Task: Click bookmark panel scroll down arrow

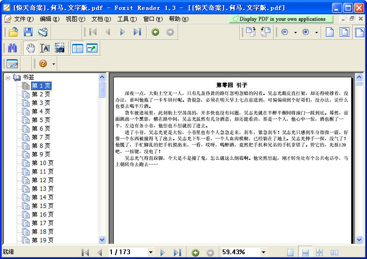Action: point(102,239)
